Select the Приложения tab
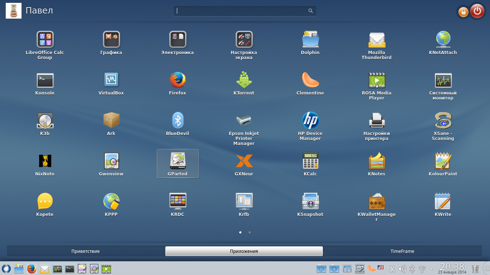 pyautogui.click(x=244, y=251)
